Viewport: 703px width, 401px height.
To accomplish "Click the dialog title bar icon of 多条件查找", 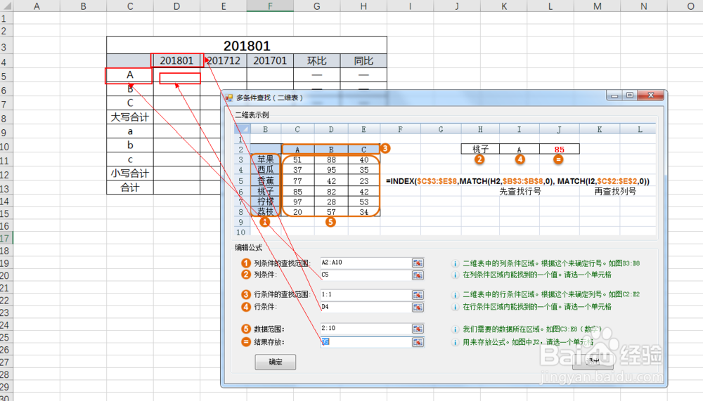I will point(229,97).
